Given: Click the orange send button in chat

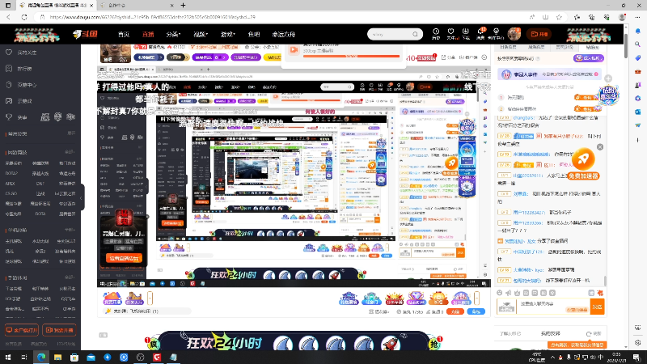Looking at the screenshot, I should pos(597,307).
